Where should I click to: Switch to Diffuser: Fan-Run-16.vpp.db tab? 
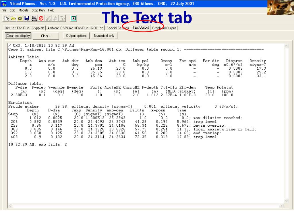pyautogui.click(x=24, y=28)
